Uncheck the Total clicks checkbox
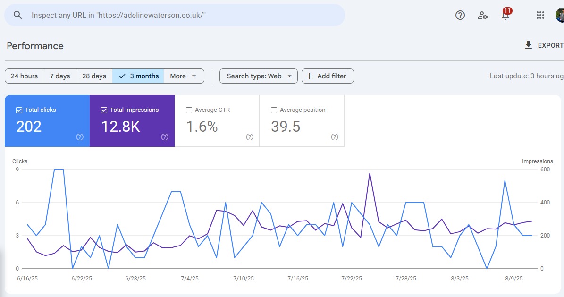Viewport: 564px width, 297px height. (18, 110)
